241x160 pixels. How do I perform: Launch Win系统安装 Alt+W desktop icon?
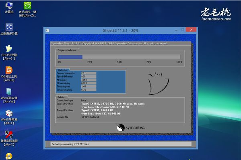coord(9,96)
